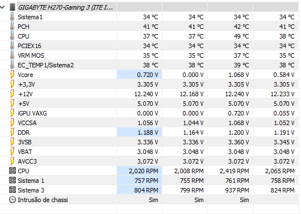The height and width of the screenshot is (214, 301).
Task: Select the GIGABYTE H270-Gaming 3 header row
Action: tap(149, 7)
